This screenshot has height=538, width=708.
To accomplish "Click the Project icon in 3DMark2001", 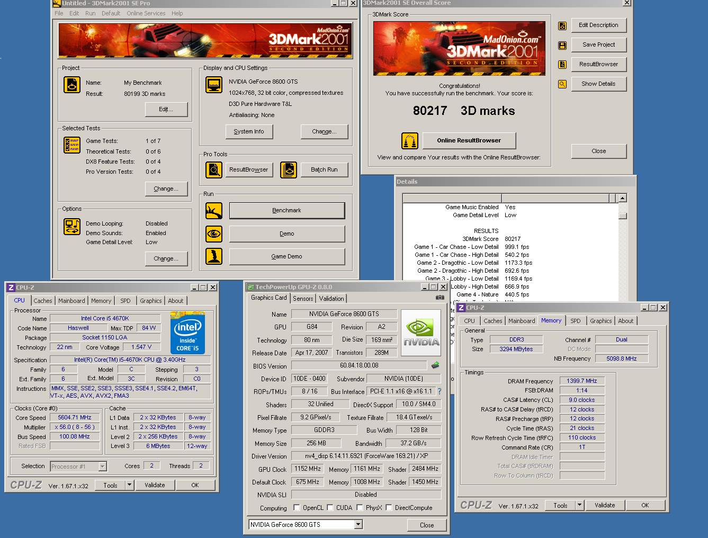I will [71, 85].
